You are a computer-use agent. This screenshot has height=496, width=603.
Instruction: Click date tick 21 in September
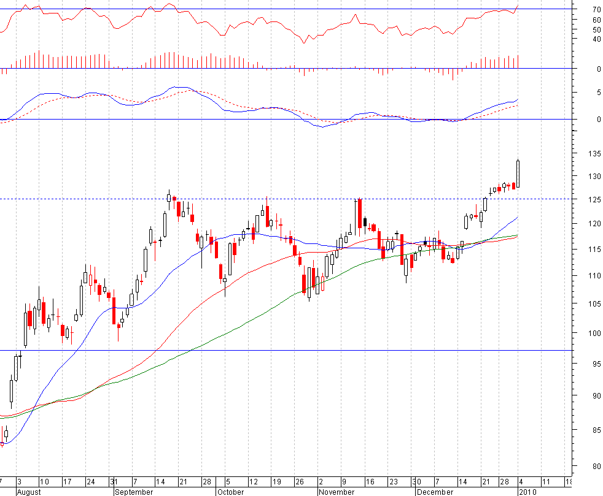click(183, 481)
